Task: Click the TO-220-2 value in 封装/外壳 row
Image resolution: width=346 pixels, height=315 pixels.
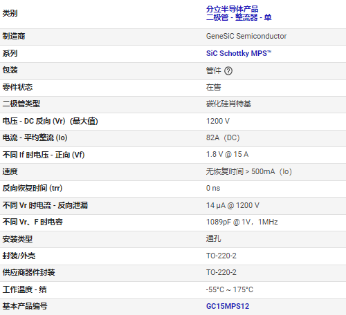Action: coord(221,256)
